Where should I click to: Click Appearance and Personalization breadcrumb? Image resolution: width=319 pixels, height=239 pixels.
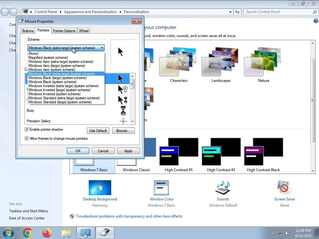tap(91, 12)
